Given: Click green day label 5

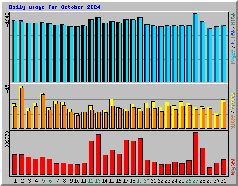Looking at the screenshot, I should [x=43, y=181].
